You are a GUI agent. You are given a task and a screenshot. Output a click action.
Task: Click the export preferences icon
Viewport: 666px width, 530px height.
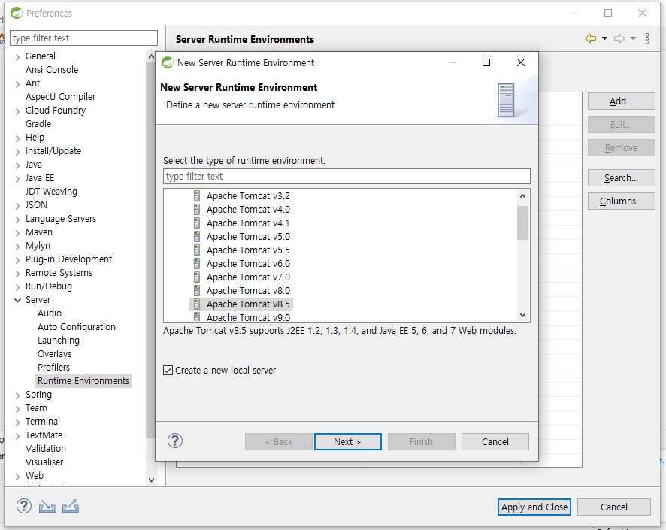71,506
